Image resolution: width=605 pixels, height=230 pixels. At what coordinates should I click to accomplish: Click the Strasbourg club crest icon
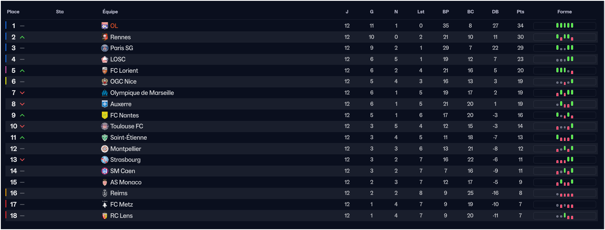pos(105,160)
